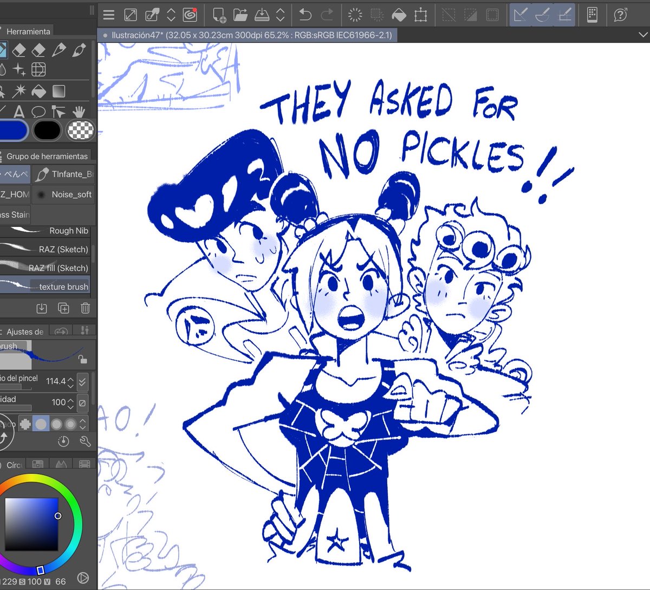This screenshot has height=590, width=650.
Task: Switch to the color set tab
Action: 37,464
